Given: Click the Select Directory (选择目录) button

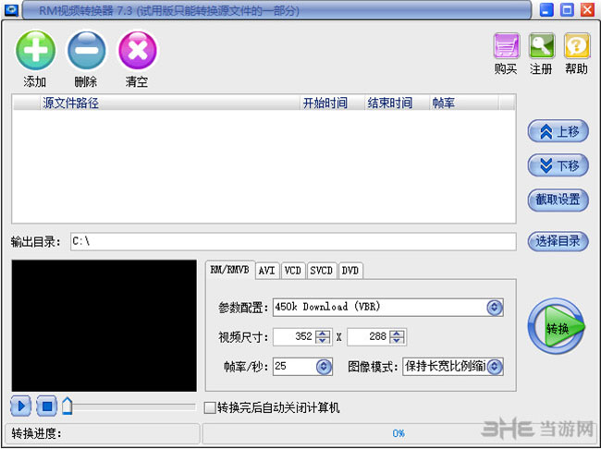Looking at the screenshot, I should (558, 241).
